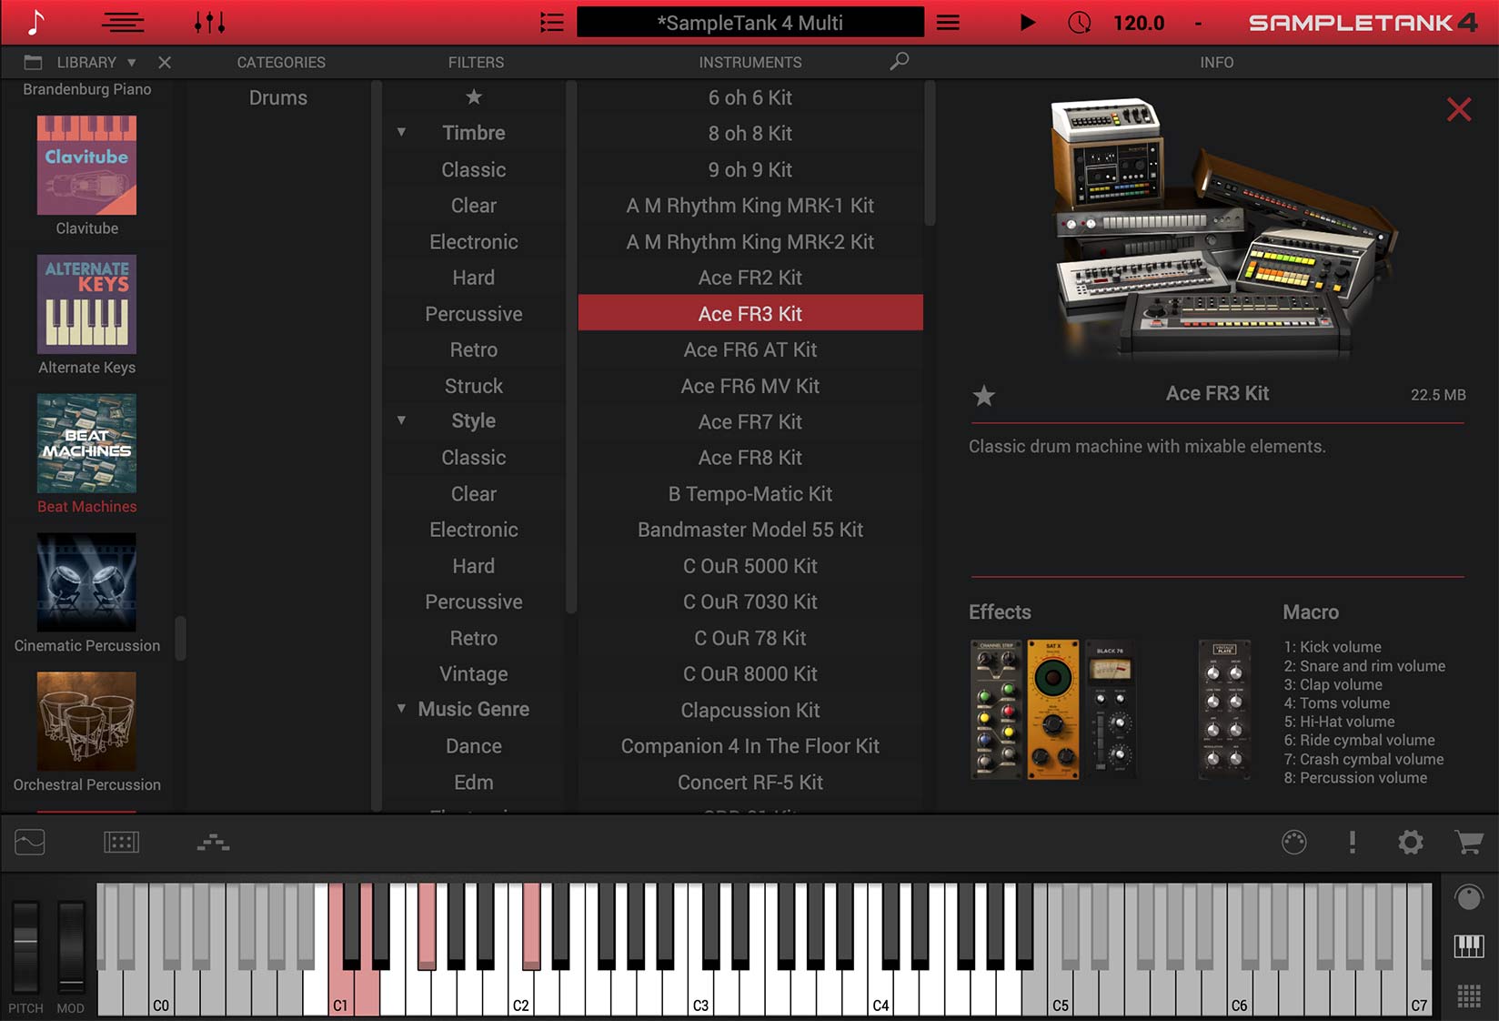The image size is (1499, 1021).
Task: Open the Edit panel via waveform icon
Action: coord(30,843)
